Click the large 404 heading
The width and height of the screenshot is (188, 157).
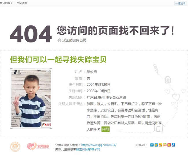[x=31, y=34]
